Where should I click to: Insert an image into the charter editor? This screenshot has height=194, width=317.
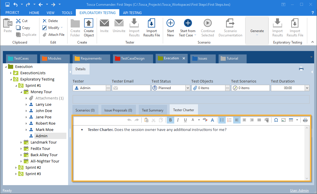(x=284, y=120)
